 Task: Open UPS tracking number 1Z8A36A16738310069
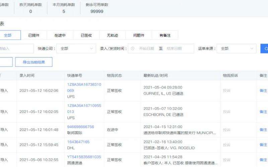pyautogui.click(x=84, y=88)
